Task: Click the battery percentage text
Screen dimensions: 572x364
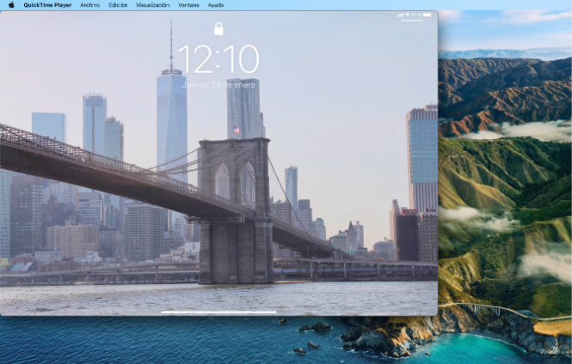Action: point(416,15)
